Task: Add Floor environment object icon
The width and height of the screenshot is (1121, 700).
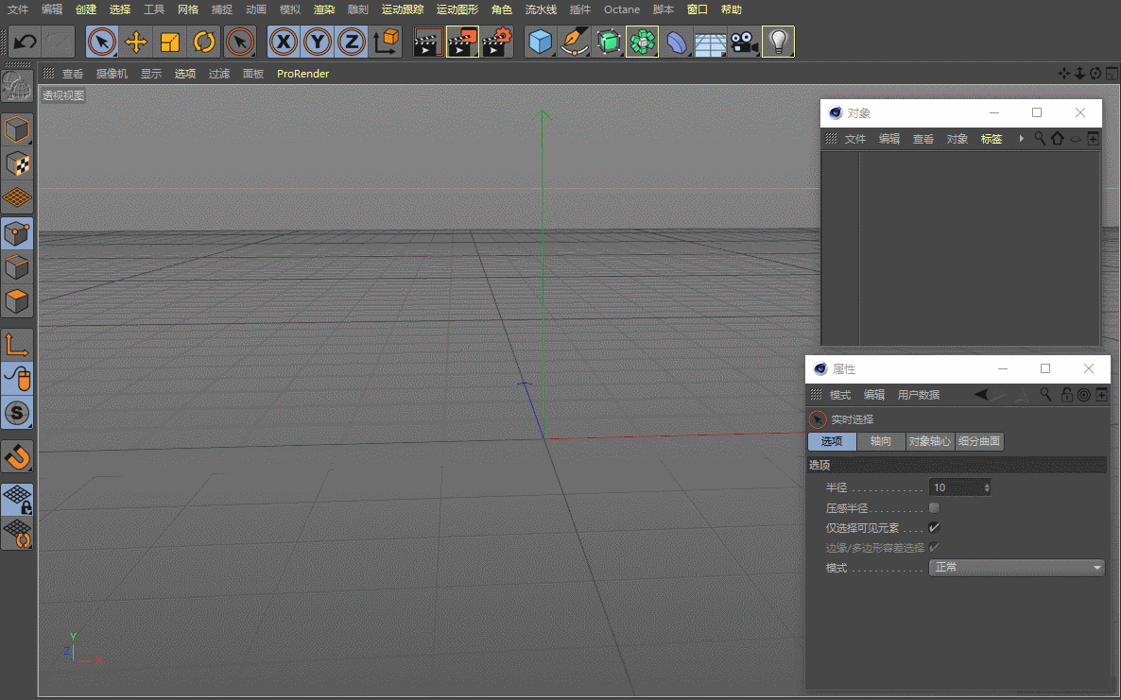Action: pos(710,42)
